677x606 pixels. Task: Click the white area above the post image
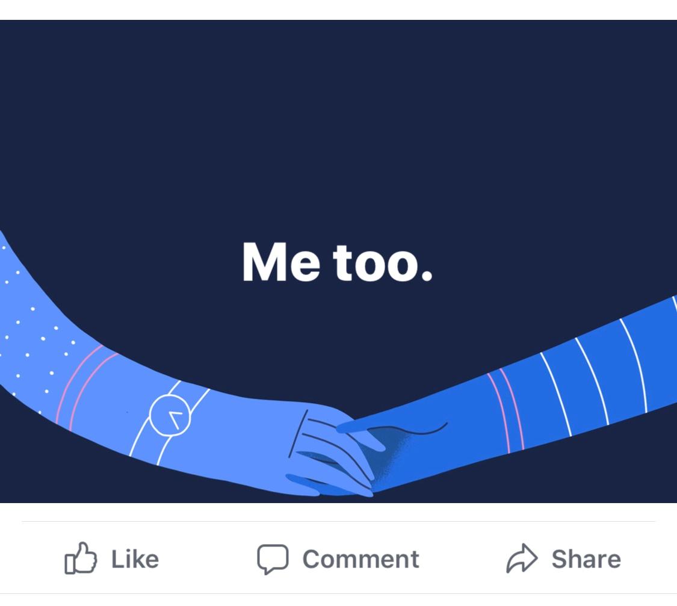click(338, 10)
